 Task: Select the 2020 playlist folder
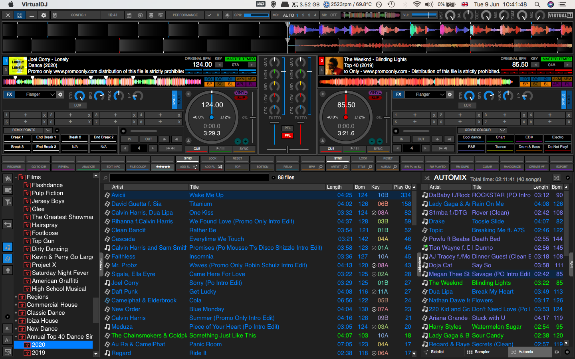point(54,345)
